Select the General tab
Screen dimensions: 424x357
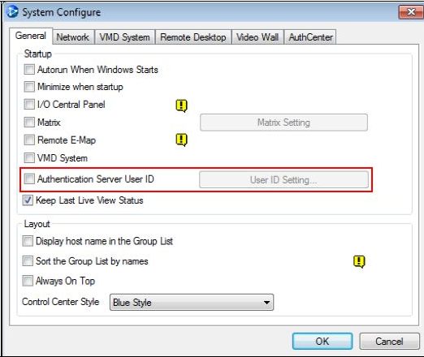(31, 36)
